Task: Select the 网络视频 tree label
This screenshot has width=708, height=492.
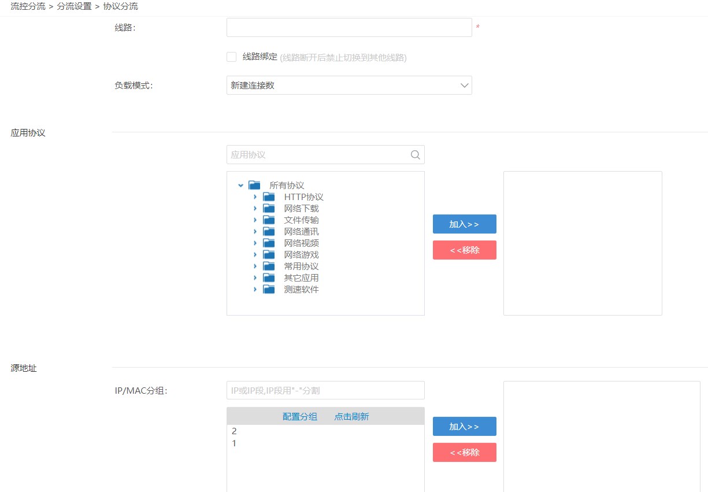Action: point(301,243)
